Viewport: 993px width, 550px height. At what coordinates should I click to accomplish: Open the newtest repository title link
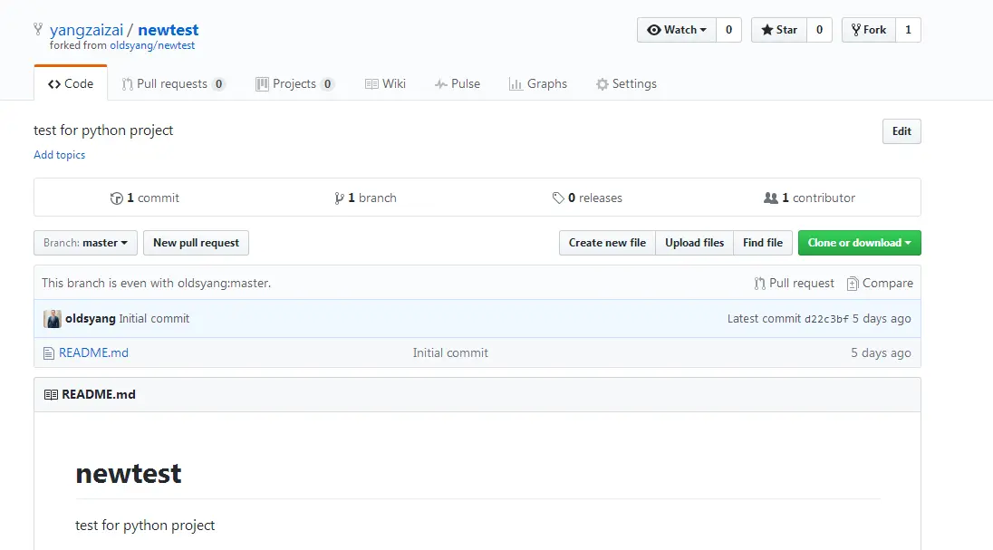[x=168, y=30]
